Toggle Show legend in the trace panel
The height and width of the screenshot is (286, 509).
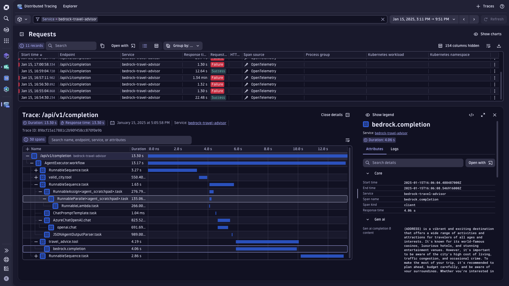[x=380, y=115]
